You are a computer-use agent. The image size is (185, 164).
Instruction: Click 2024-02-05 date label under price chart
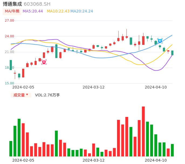click(23, 87)
